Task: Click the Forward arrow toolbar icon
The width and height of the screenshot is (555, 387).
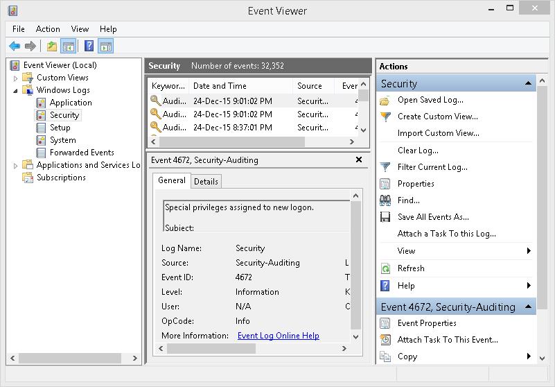Action: (x=30, y=46)
